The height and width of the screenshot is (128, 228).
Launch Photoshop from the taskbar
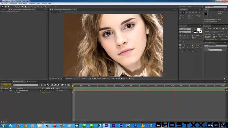(x=121, y=126)
